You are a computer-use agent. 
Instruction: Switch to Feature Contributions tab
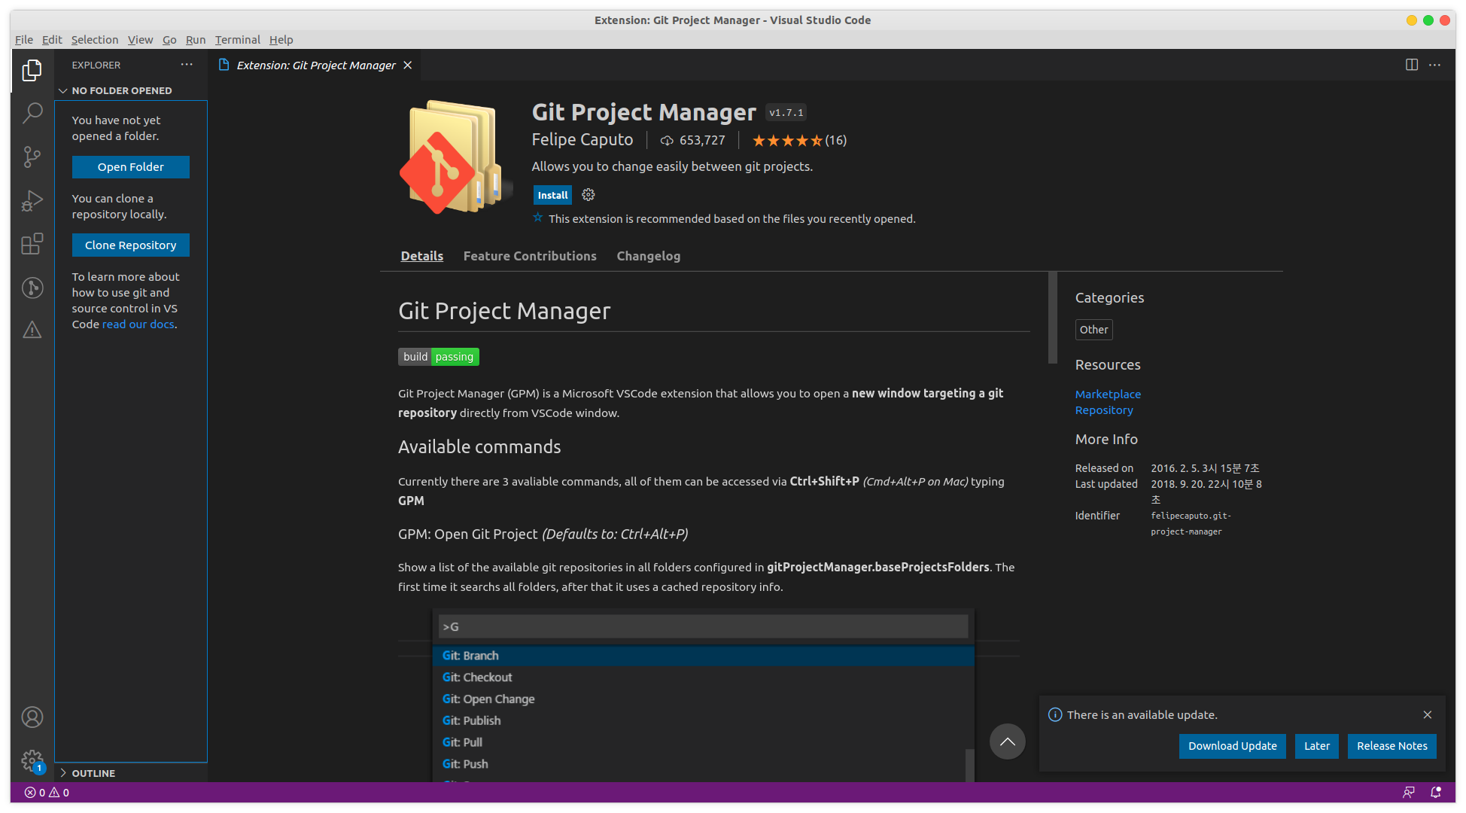click(x=530, y=256)
